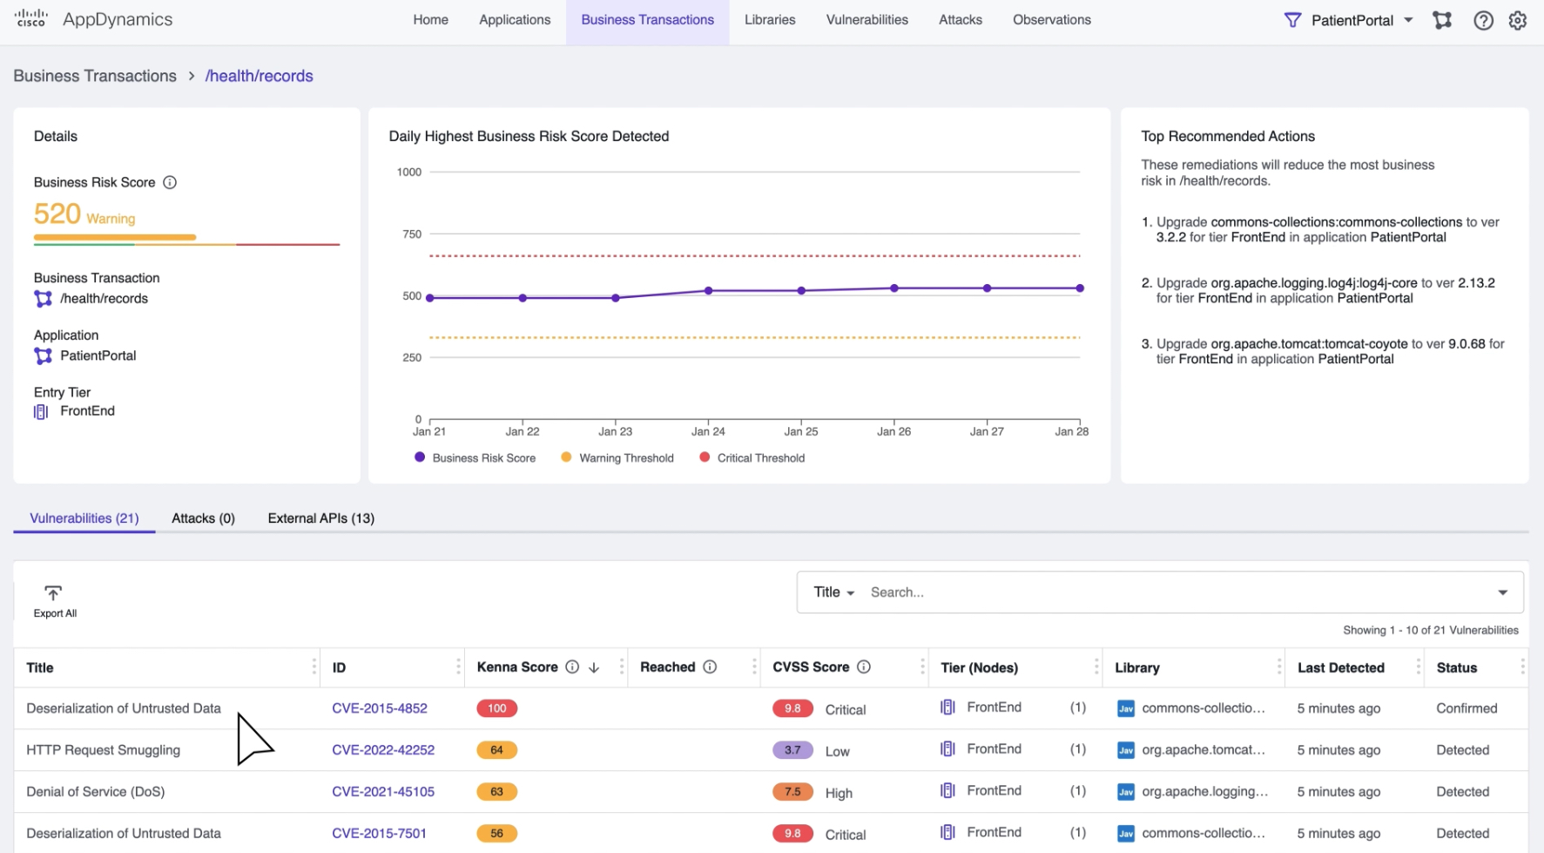
Task: Open ID column options menu dots
Action: click(458, 667)
